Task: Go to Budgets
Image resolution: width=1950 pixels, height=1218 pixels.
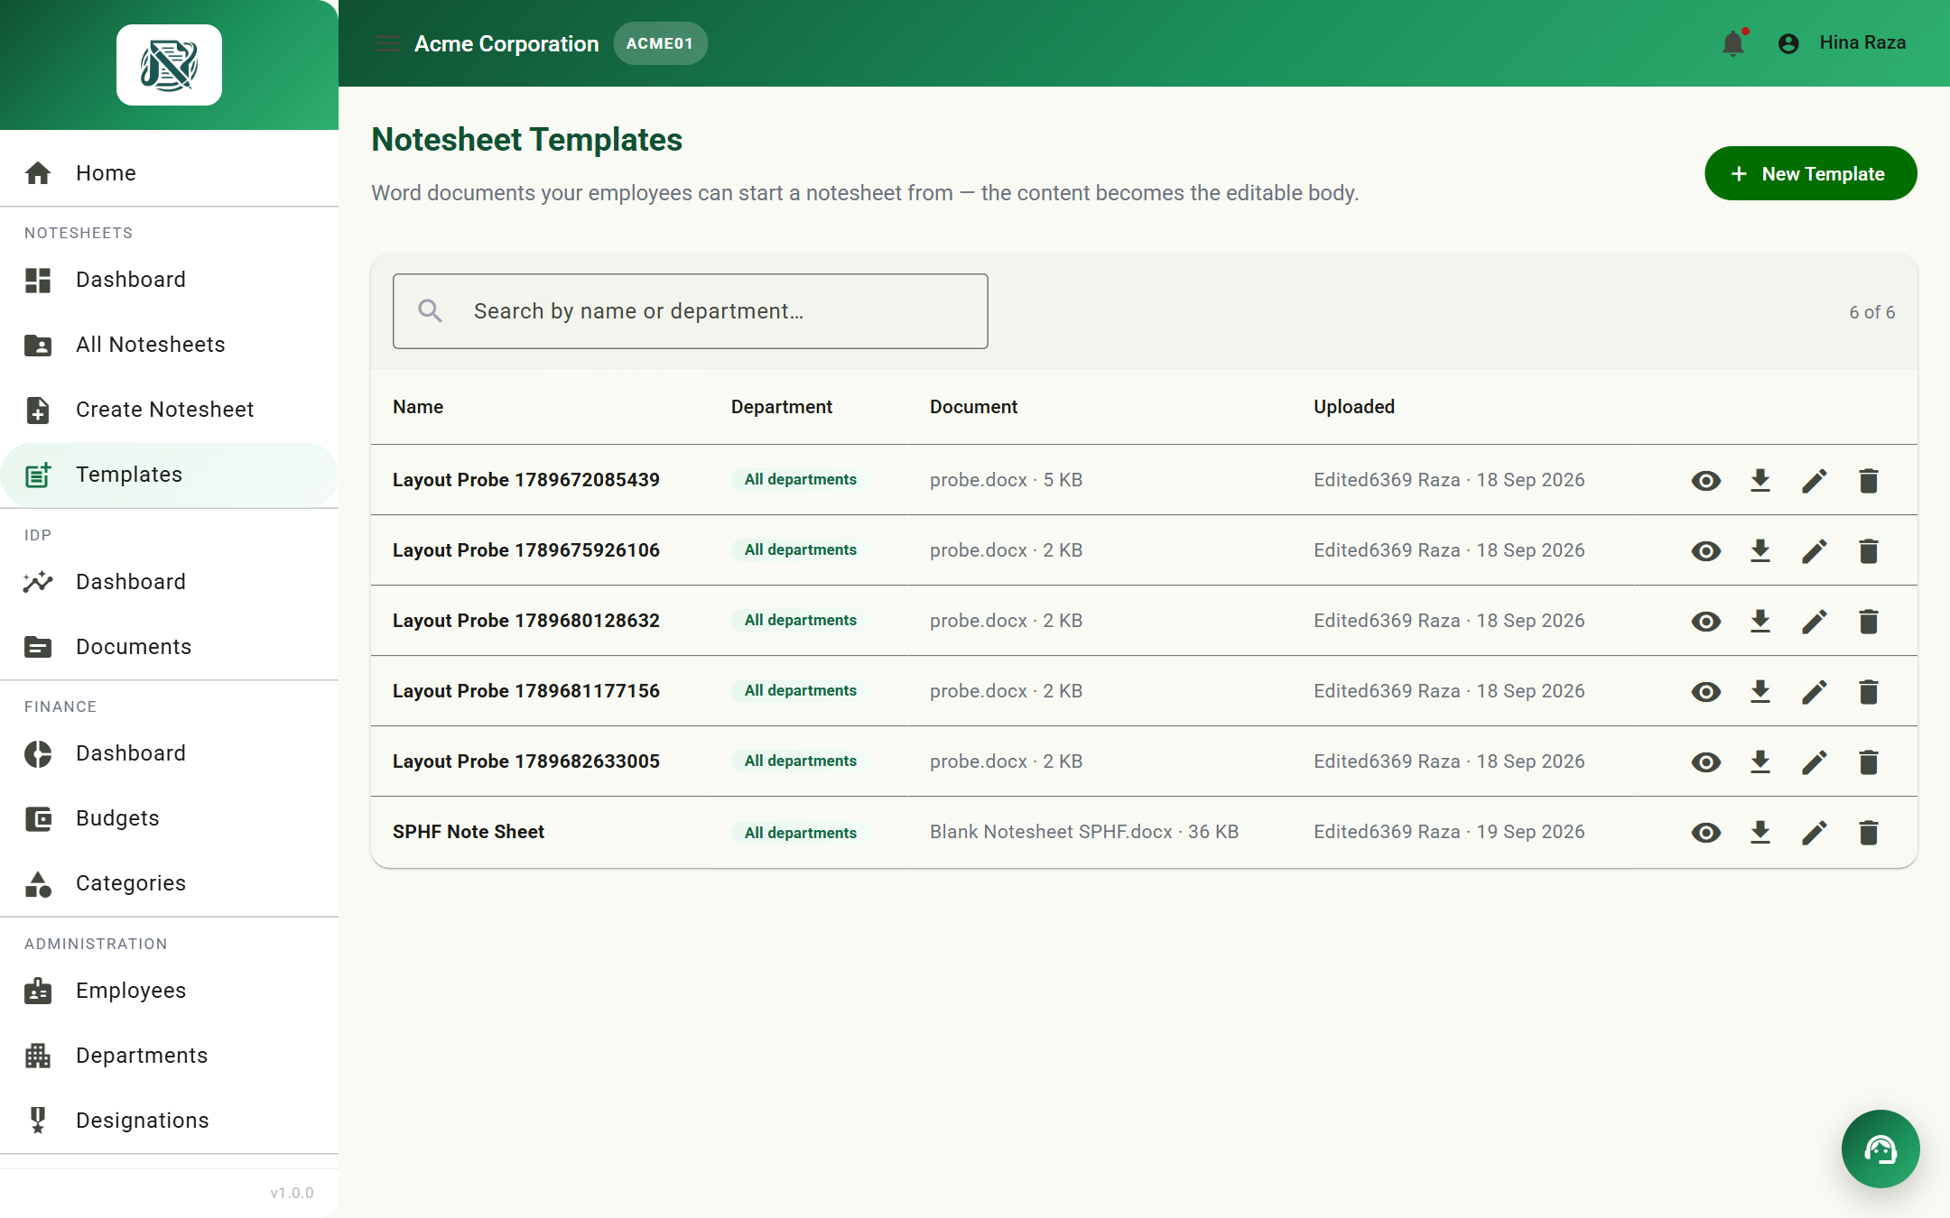Action: [x=169, y=818]
